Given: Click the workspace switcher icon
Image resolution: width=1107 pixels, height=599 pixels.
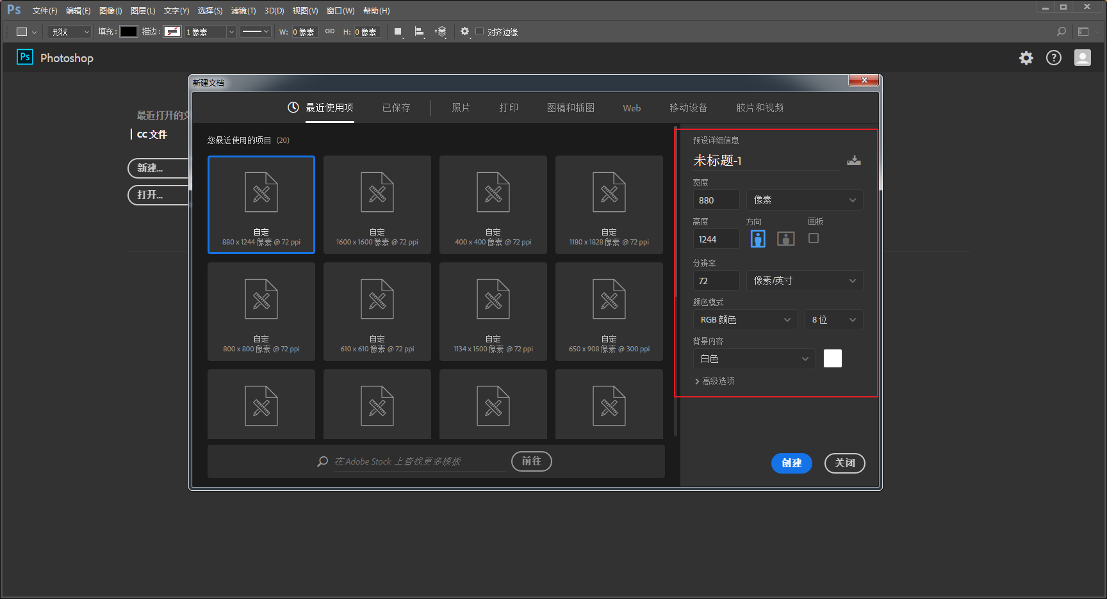Looking at the screenshot, I should click(1083, 31).
